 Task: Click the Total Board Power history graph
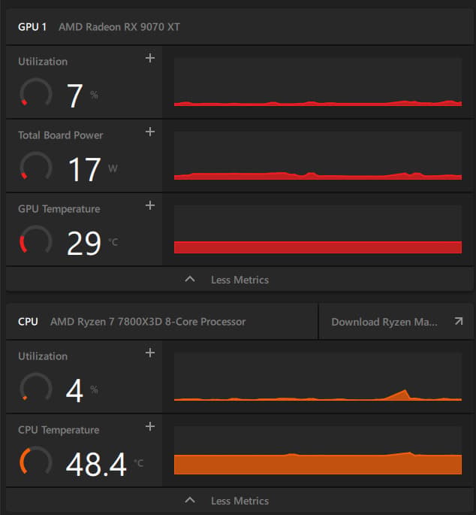click(318, 156)
